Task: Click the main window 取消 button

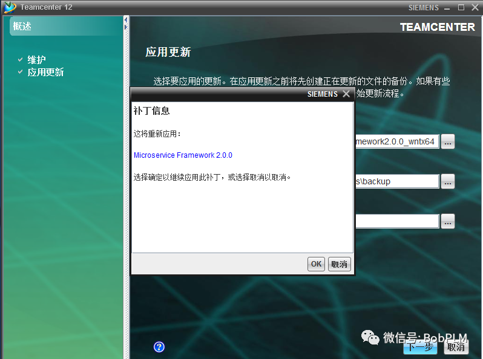Action: point(456,348)
